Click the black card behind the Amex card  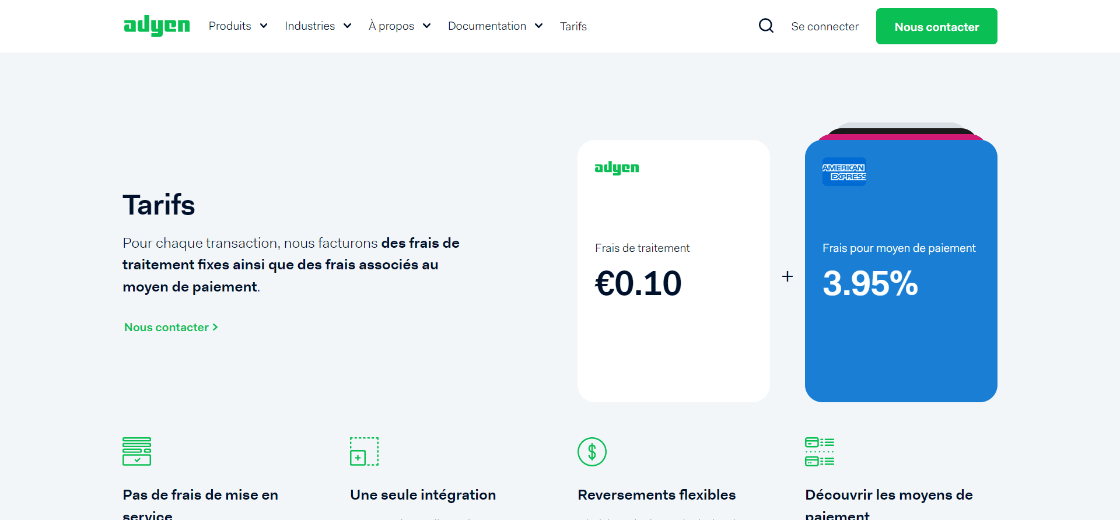pos(901,131)
